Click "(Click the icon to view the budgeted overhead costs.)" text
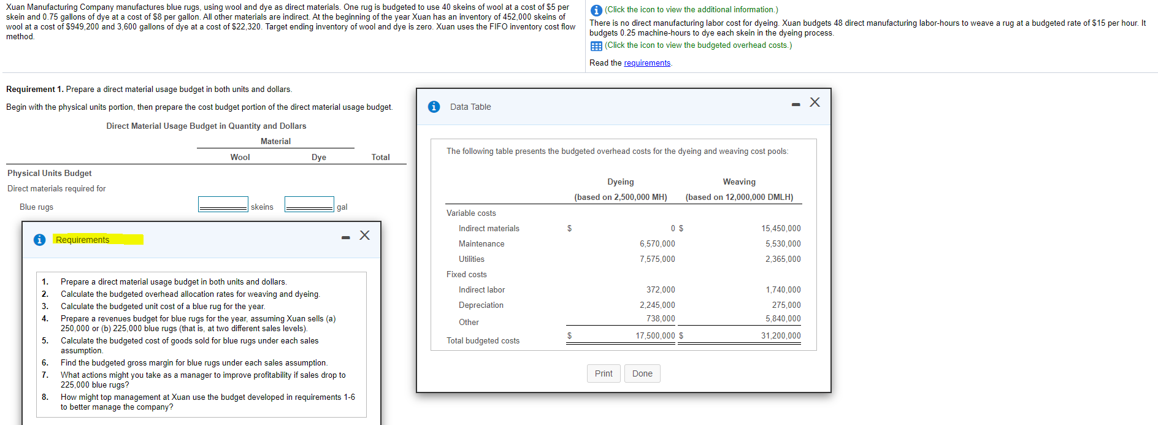Screen dimensions: 1158x425 click(x=698, y=45)
